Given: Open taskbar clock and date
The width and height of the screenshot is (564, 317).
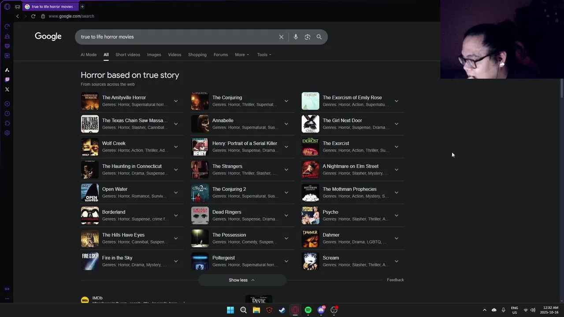Looking at the screenshot, I should pyautogui.click(x=549, y=310).
